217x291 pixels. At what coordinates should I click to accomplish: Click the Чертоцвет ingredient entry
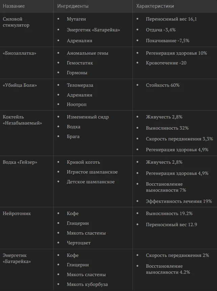pos(79,243)
